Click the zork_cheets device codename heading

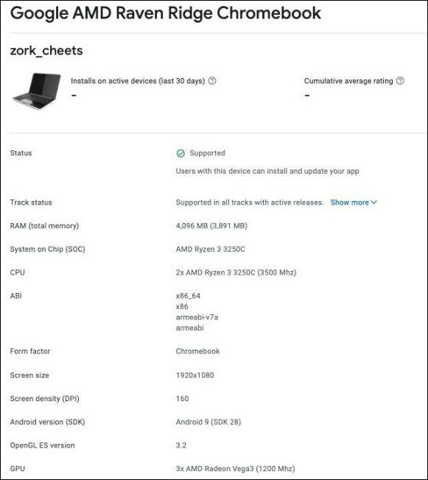click(x=46, y=51)
